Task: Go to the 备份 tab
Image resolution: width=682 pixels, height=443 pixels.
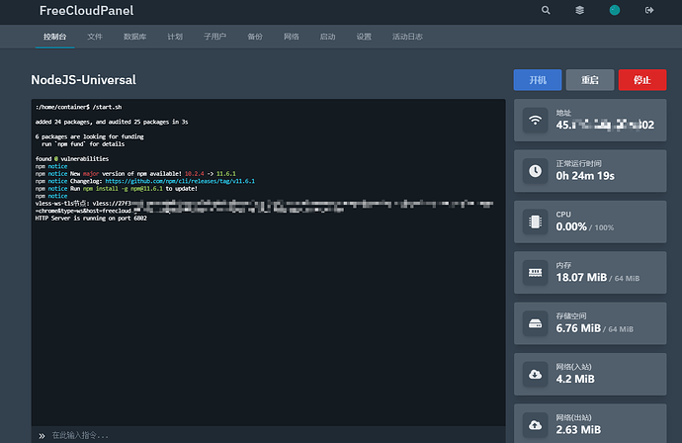Action: click(x=255, y=37)
